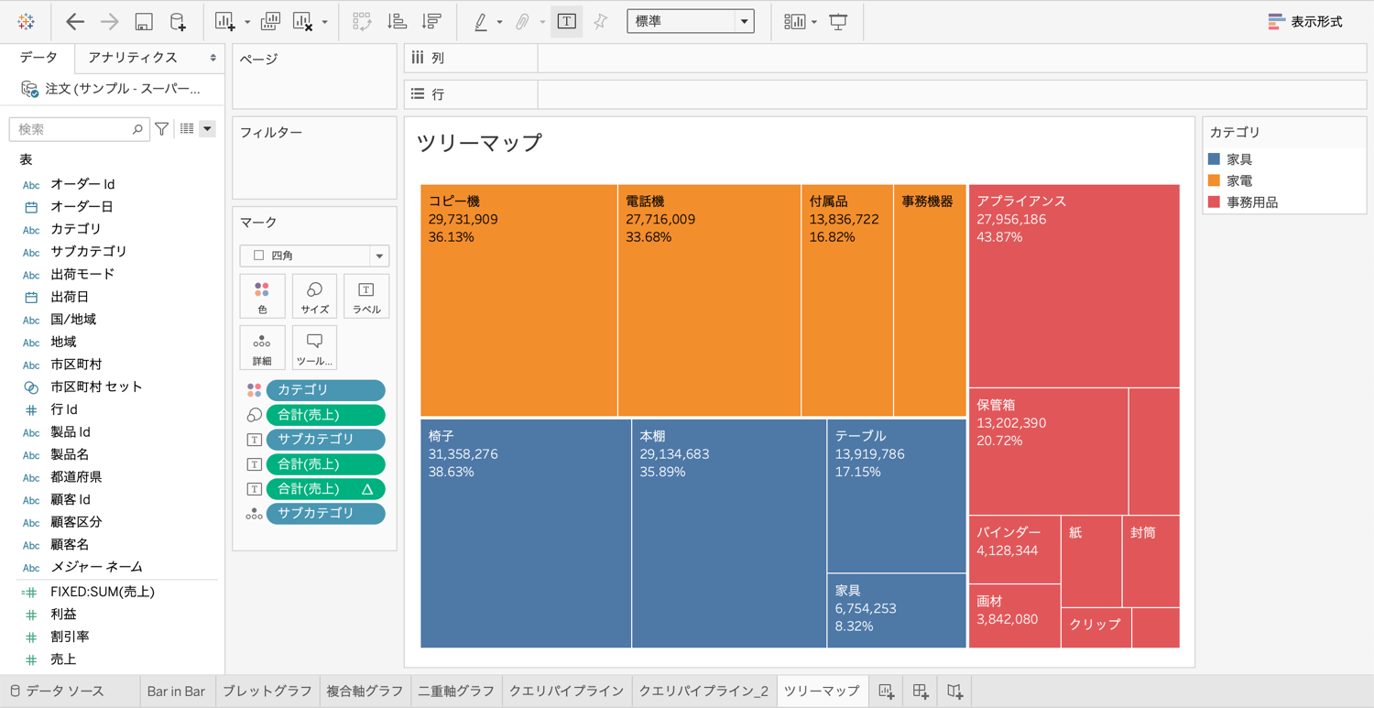1374x708 pixels.
Task: Click the 検索 search field
Action: point(78,129)
